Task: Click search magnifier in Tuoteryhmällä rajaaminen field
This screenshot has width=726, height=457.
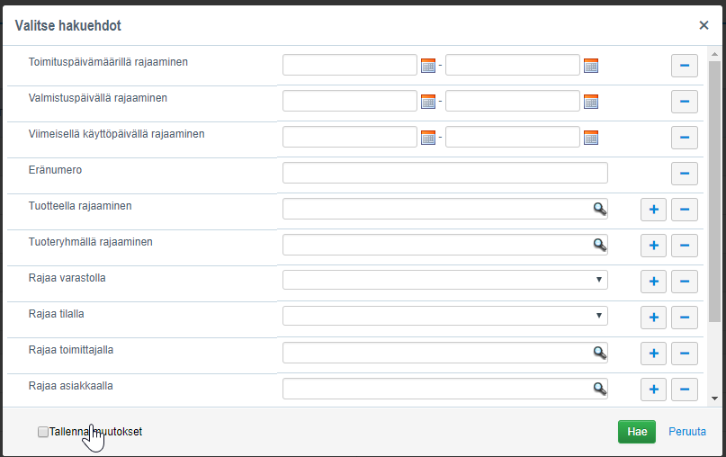Action: [x=599, y=245]
